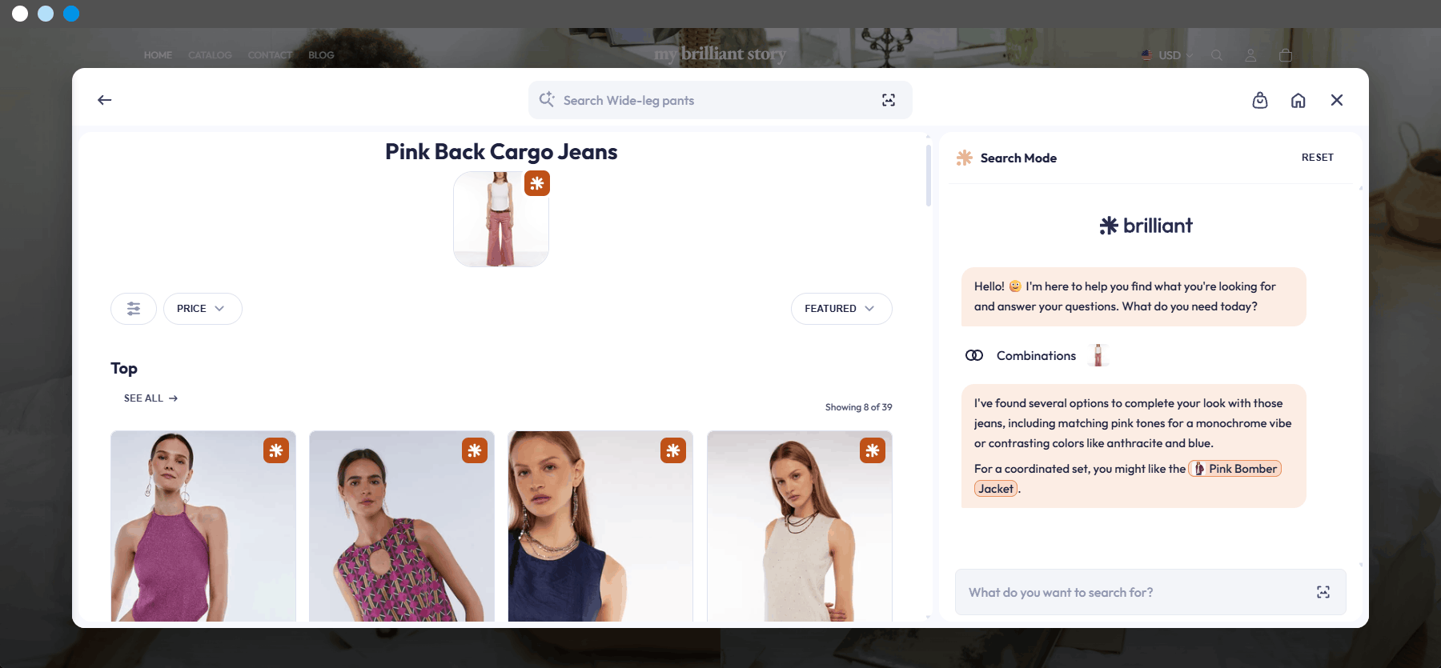Click SEE ALL under Top
The width and height of the screenshot is (1441, 668).
coord(151,398)
